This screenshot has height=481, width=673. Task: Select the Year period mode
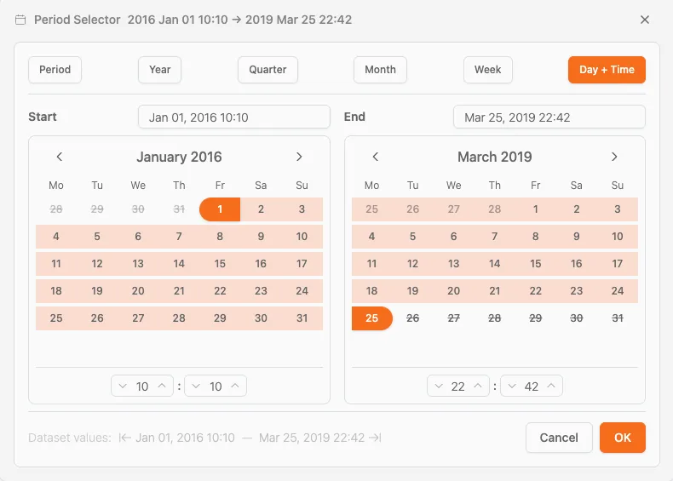point(160,70)
